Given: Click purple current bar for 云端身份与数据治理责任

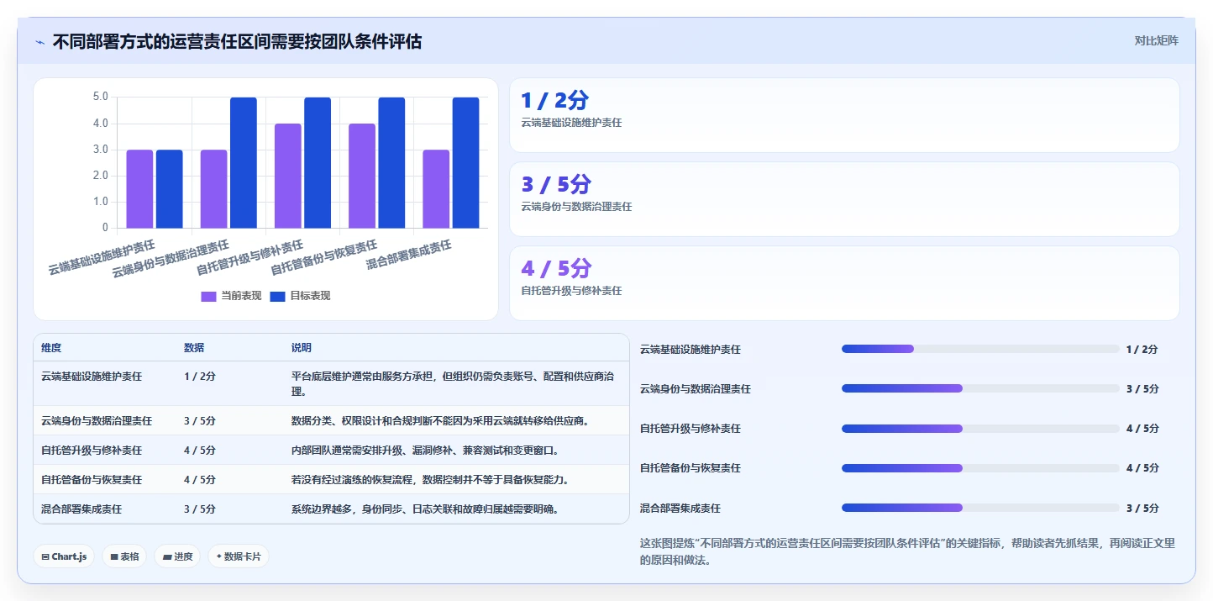Looking at the screenshot, I should click(x=213, y=189).
